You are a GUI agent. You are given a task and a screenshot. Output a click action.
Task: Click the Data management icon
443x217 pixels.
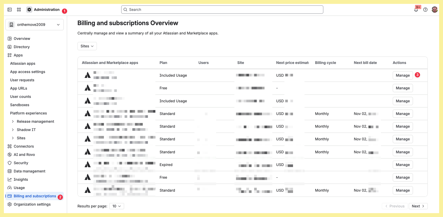coord(10,171)
